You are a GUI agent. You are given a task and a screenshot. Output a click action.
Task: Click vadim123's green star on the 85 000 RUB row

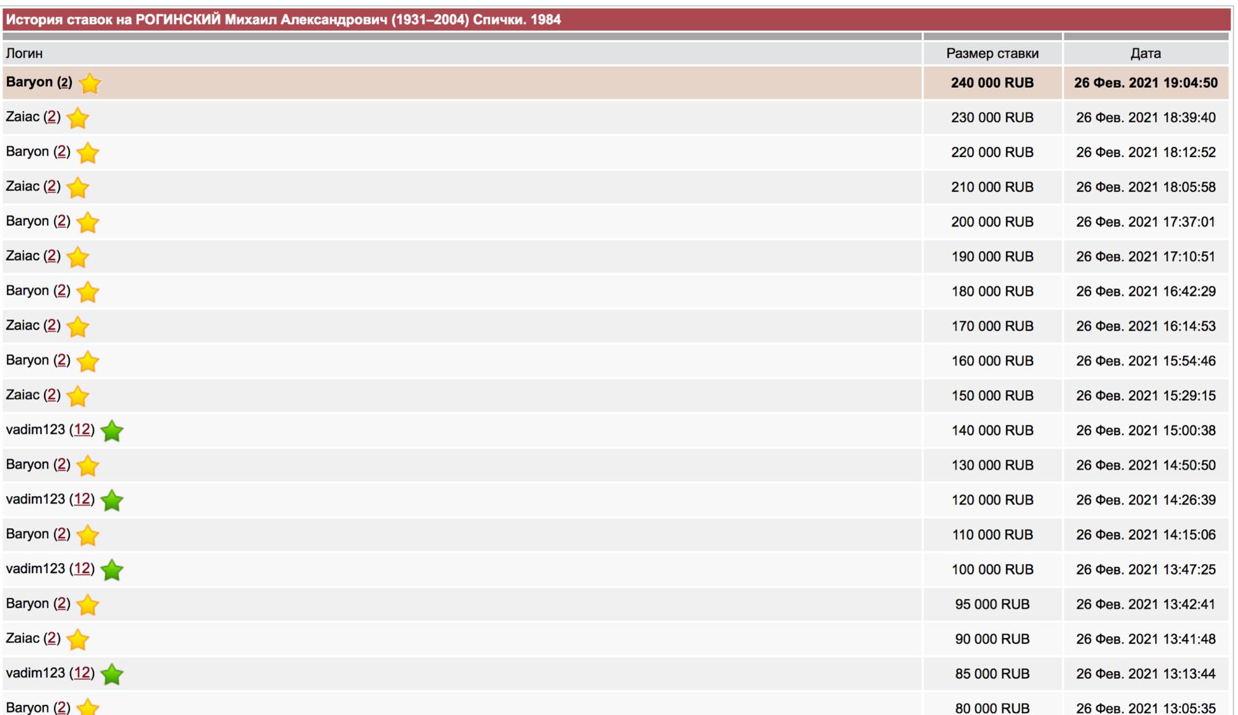pyautogui.click(x=112, y=674)
